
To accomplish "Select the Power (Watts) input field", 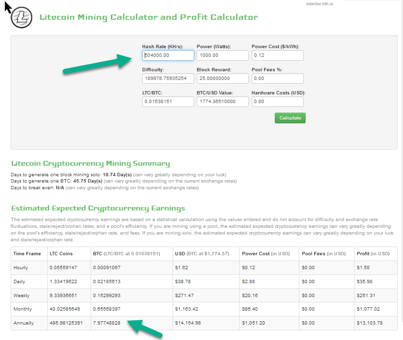I will tap(223, 55).
